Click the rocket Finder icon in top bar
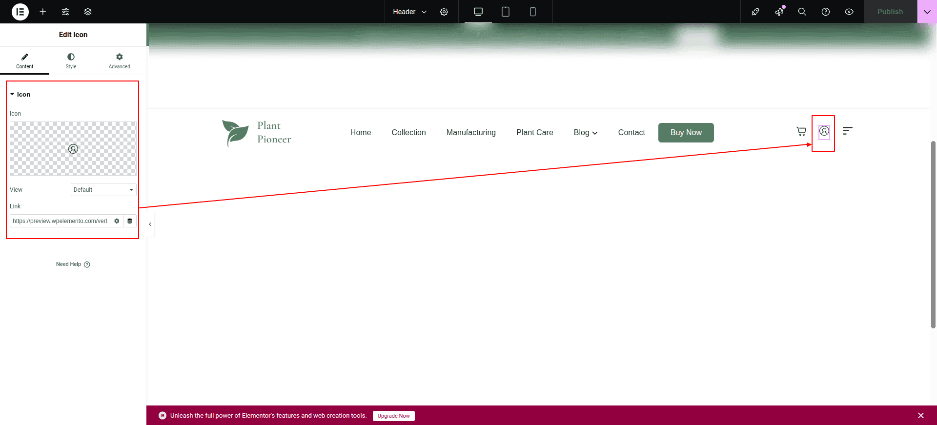 click(755, 12)
